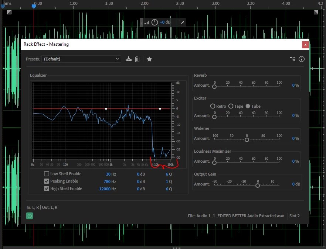The image size is (326, 249).
Task: Mark preset as favorite with star icon
Action: 149,59
